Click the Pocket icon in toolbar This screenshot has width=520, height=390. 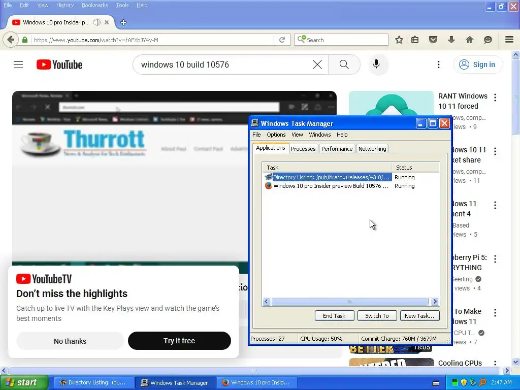(433, 40)
